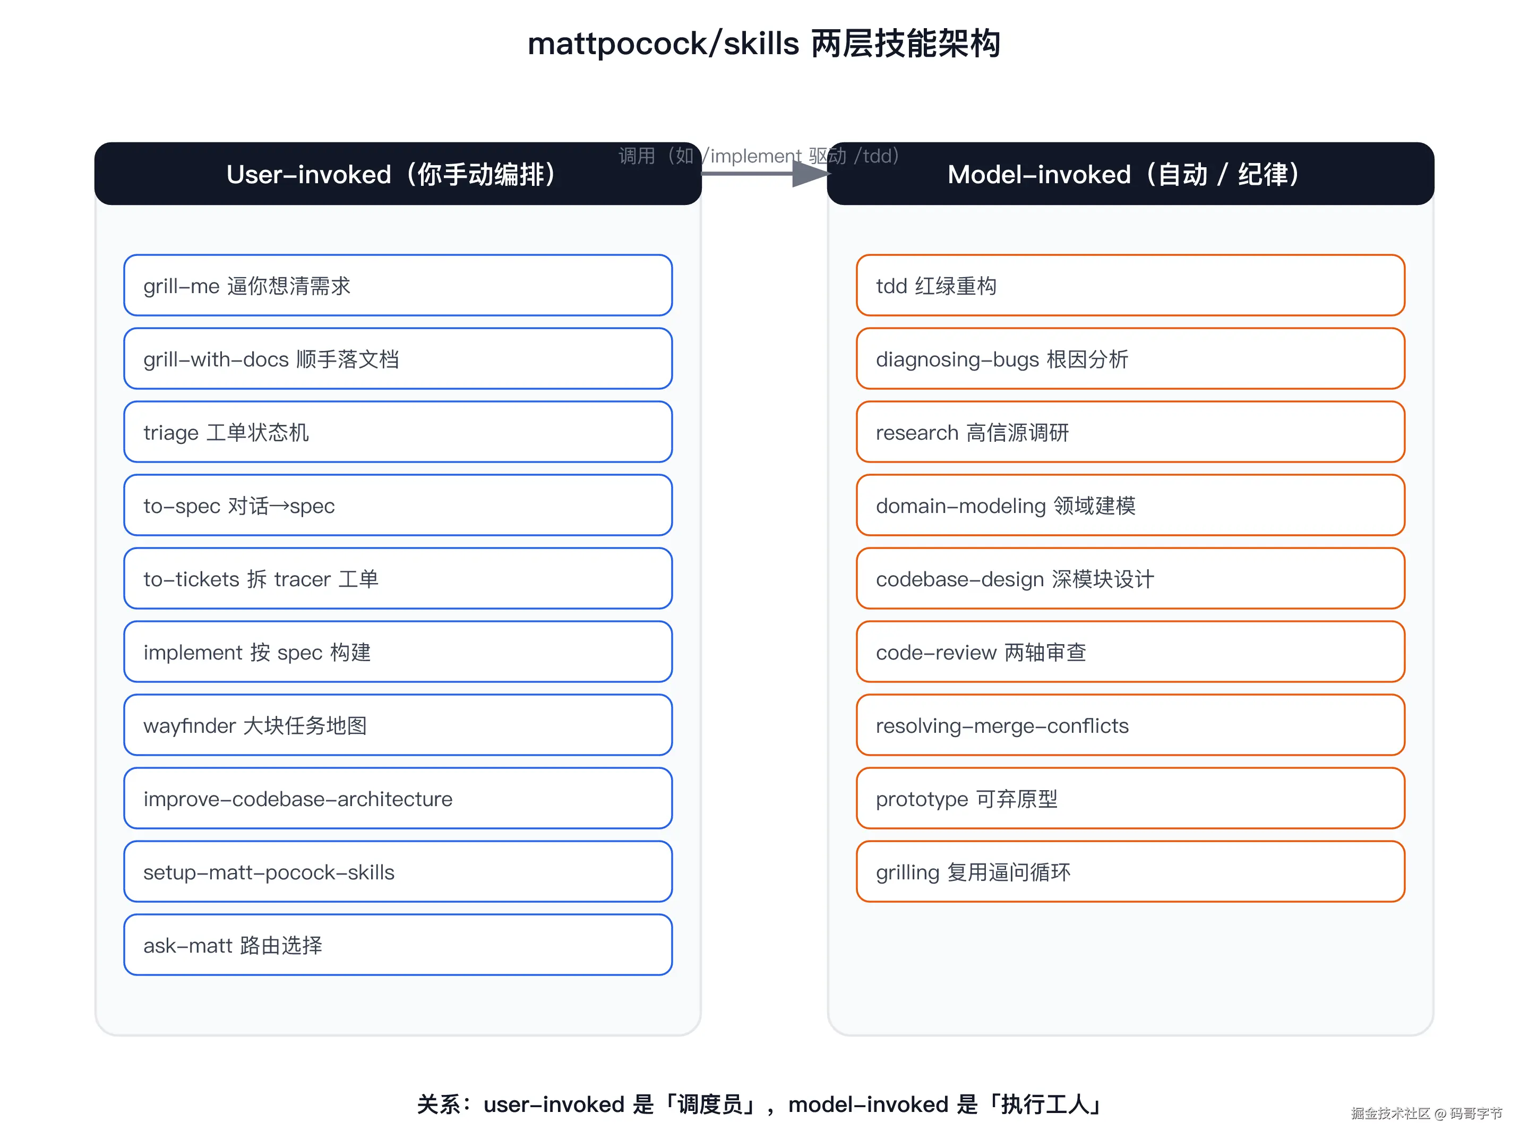The image size is (1529, 1147).
Task: Click the 'resolving-merge-conflicts' box
Action: point(1131,725)
